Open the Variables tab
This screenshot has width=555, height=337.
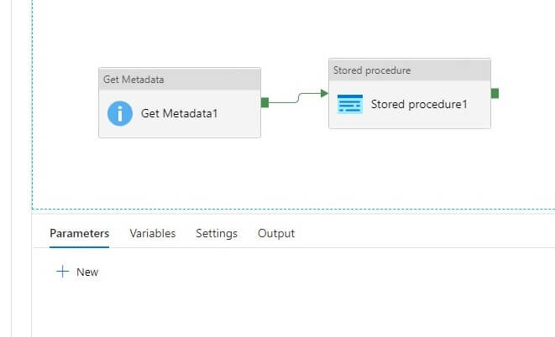click(x=153, y=233)
